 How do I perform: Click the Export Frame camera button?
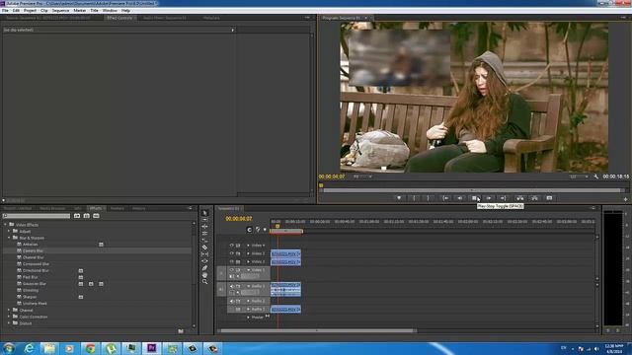[549, 198]
